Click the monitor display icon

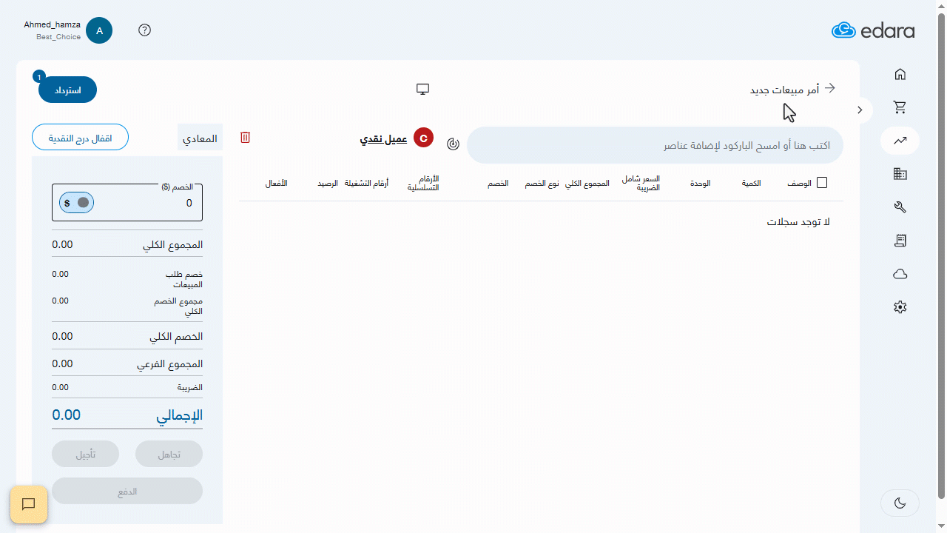422,90
